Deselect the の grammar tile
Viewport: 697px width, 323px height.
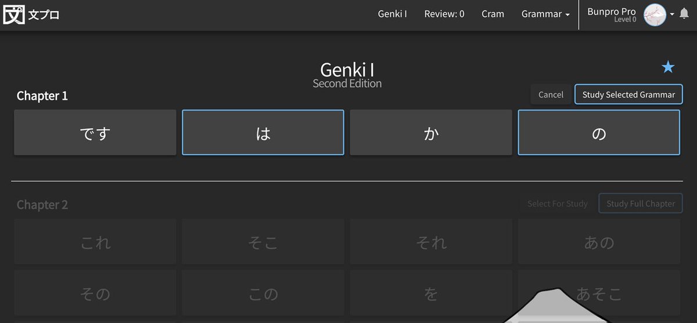599,133
